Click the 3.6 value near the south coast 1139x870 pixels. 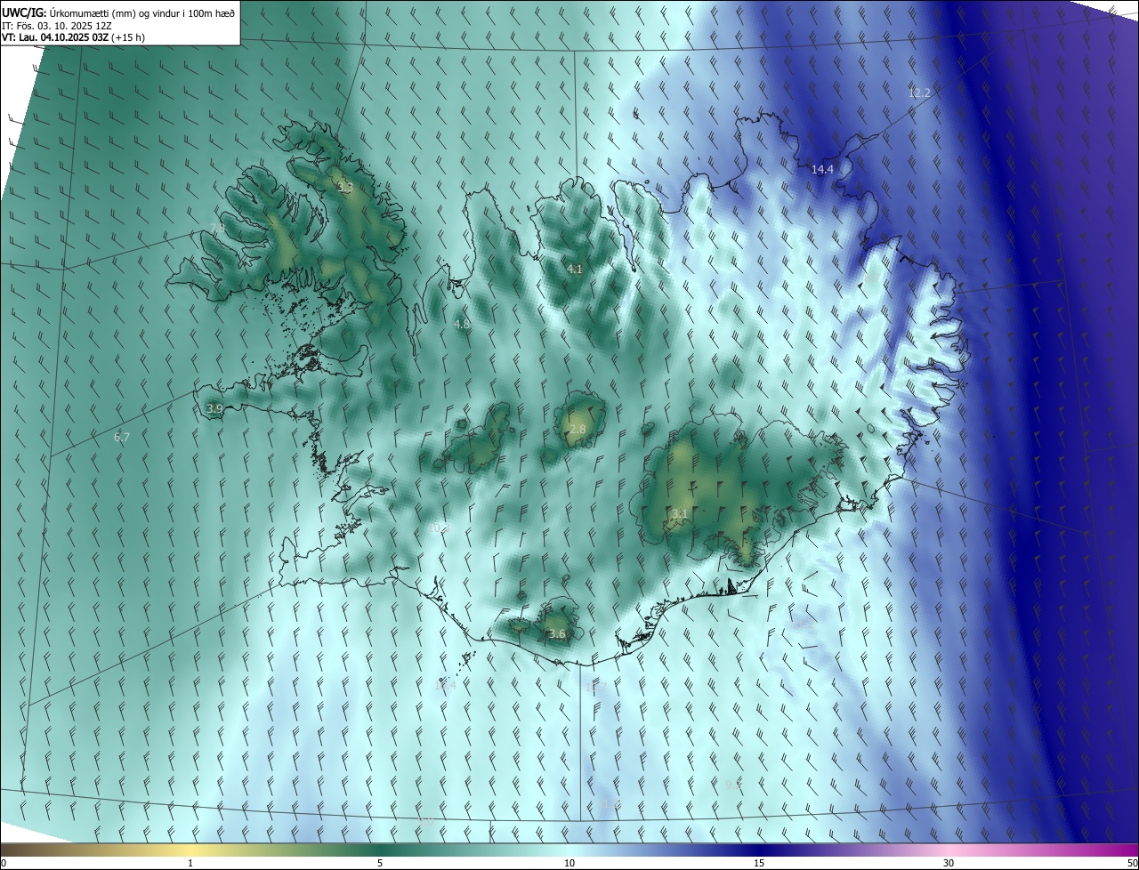coord(557,633)
